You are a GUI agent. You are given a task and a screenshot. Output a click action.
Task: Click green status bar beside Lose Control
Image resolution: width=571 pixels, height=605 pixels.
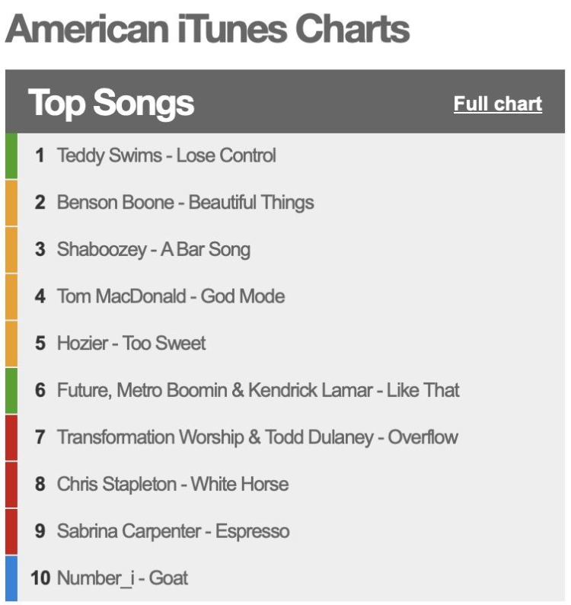(11, 156)
